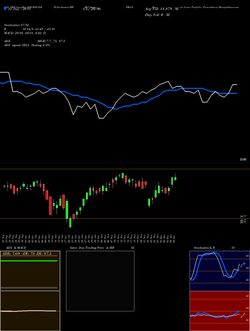Click the 'Day Vol: 0 M' readout
Viewport: 250px width, 331px height.
click(x=157, y=15)
